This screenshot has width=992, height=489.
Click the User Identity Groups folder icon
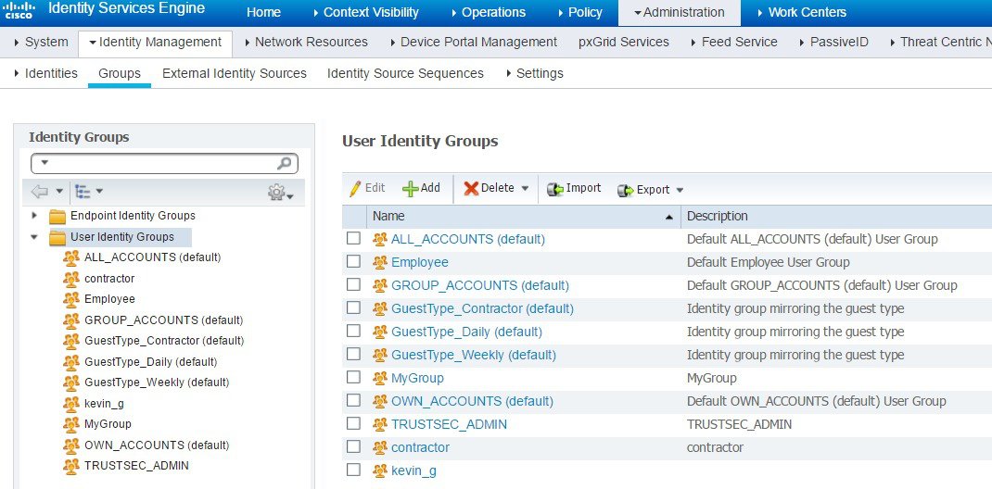tap(57, 237)
